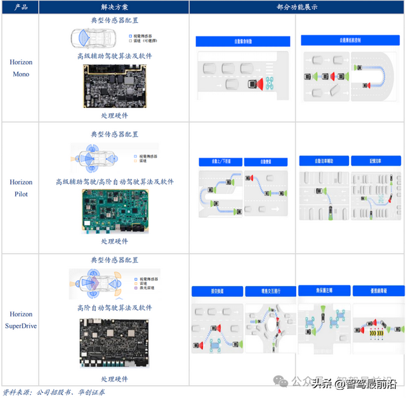Select the 产品 column header
Screen dimensions: 406x398
(x=20, y=7)
